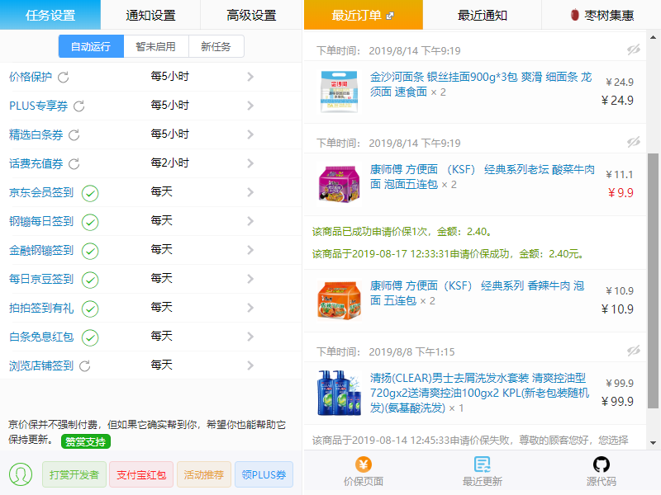Screen dimensions: 661x495
Task: Open the user avatar icon at bottom left
Action: click(21, 474)
